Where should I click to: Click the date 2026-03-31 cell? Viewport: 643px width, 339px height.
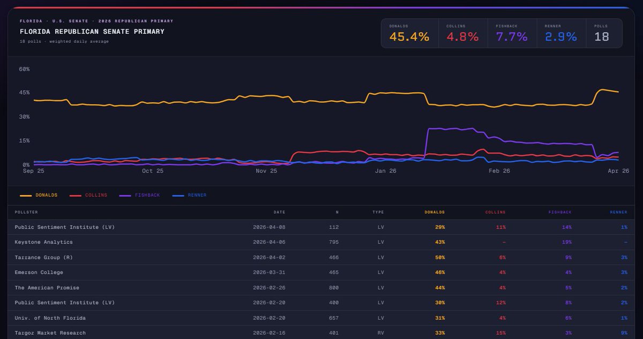[x=269, y=272]
